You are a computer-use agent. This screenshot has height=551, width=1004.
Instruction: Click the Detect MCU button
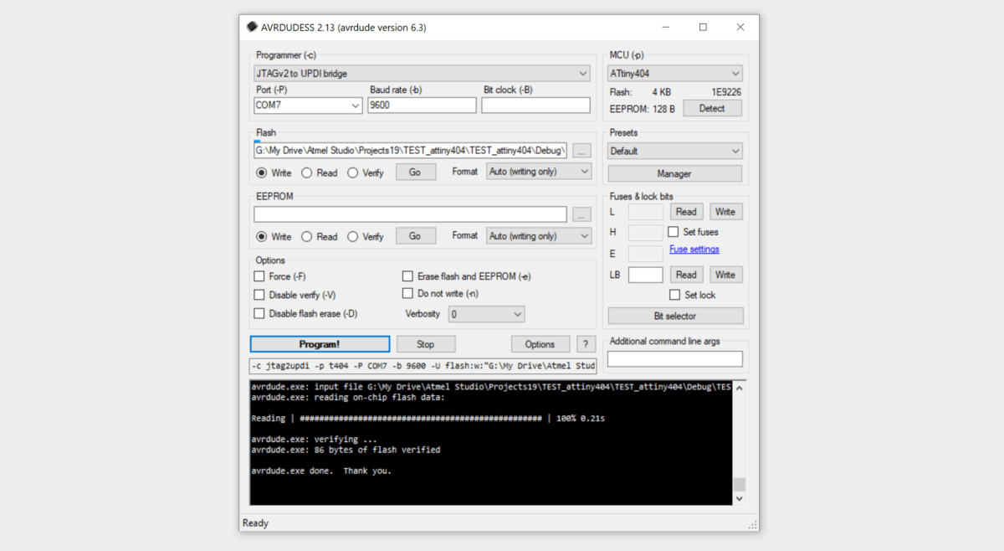click(712, 108)
